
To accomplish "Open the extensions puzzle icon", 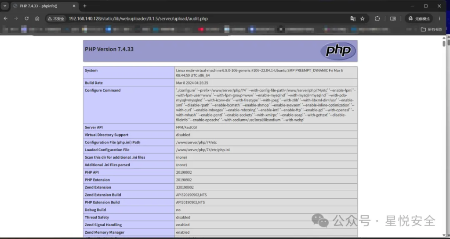I will 377,18.
